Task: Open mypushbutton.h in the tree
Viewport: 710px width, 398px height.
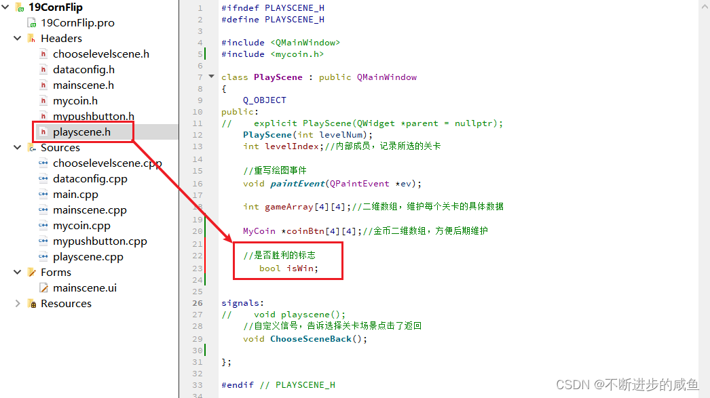Action: 93,116
